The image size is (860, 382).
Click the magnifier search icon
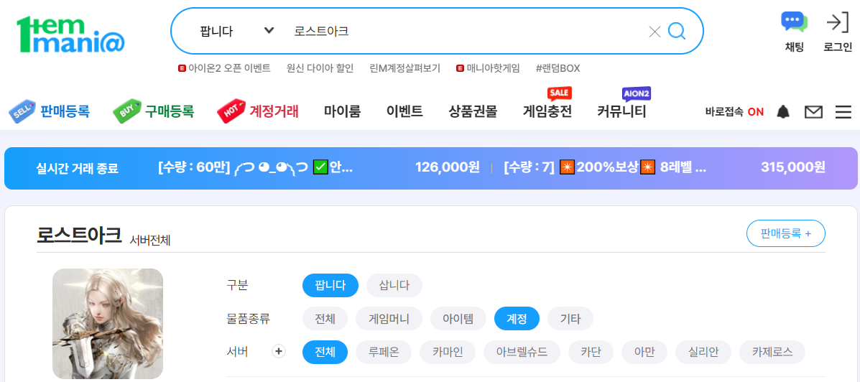677,32
